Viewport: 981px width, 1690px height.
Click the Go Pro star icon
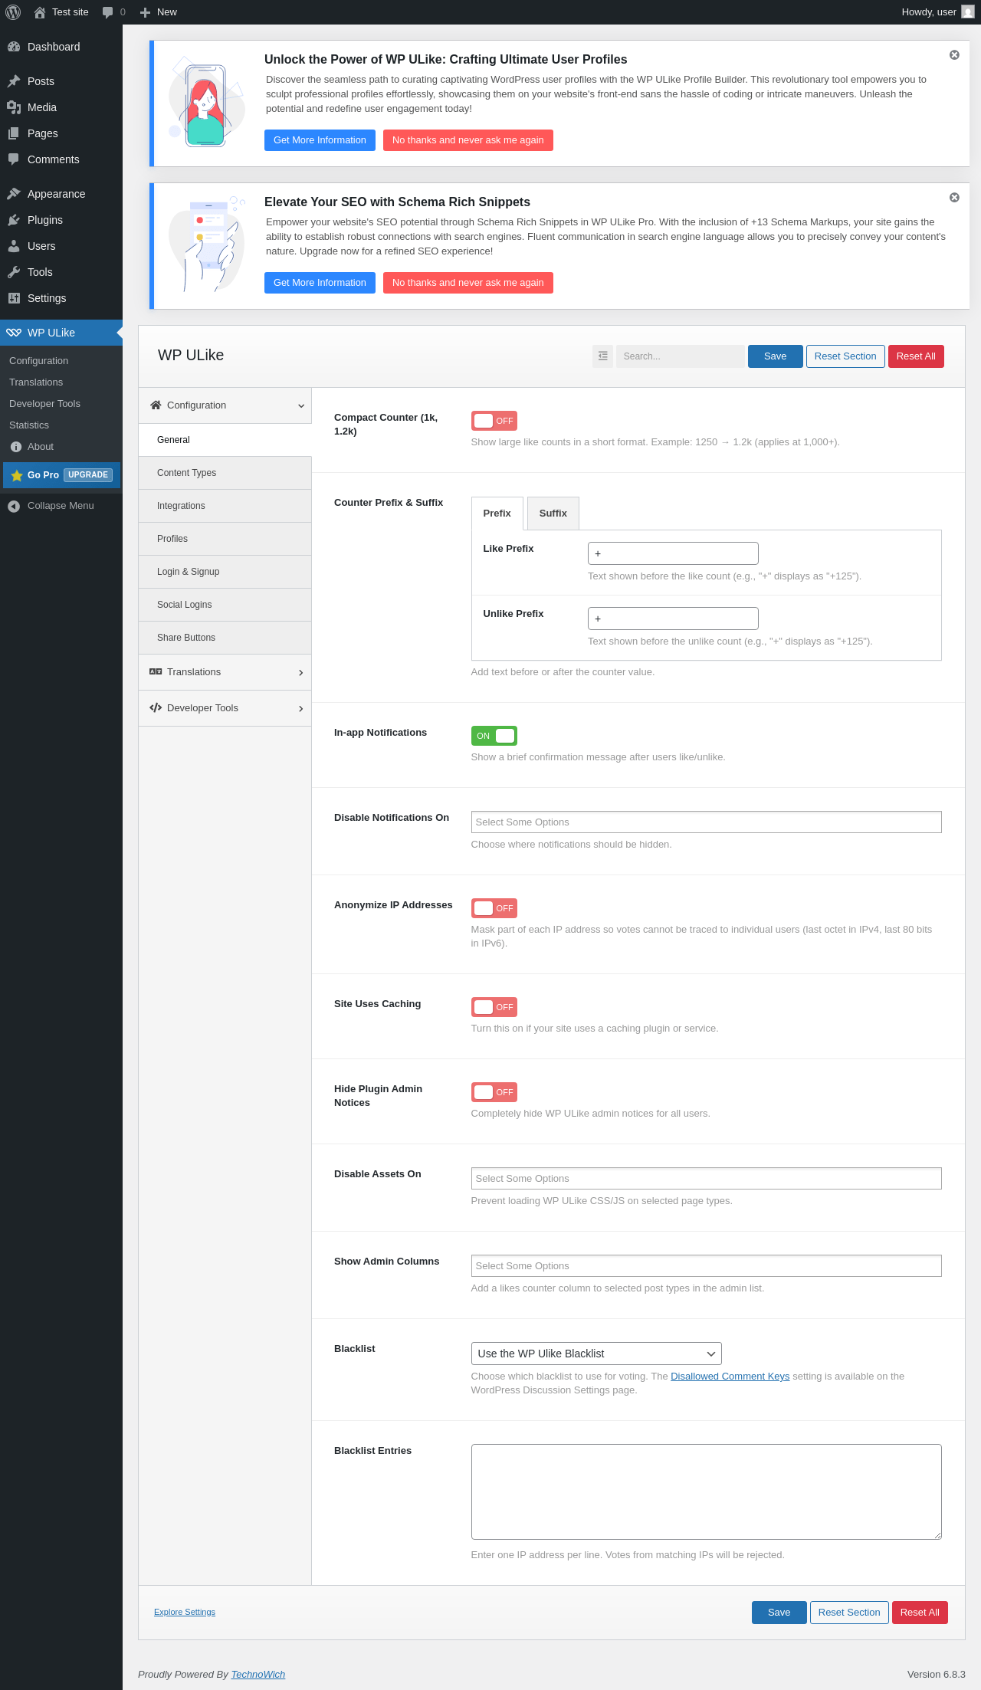tap(17, 475)
